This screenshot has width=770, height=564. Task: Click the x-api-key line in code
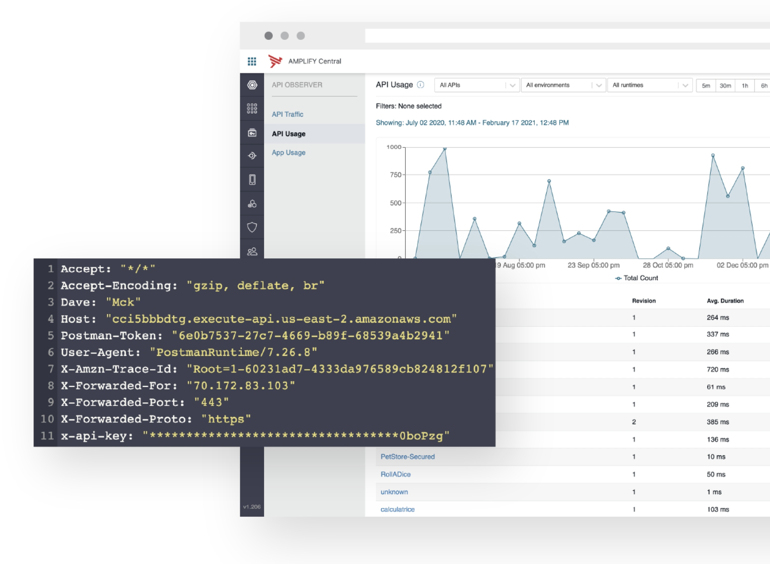pos(255,436)
